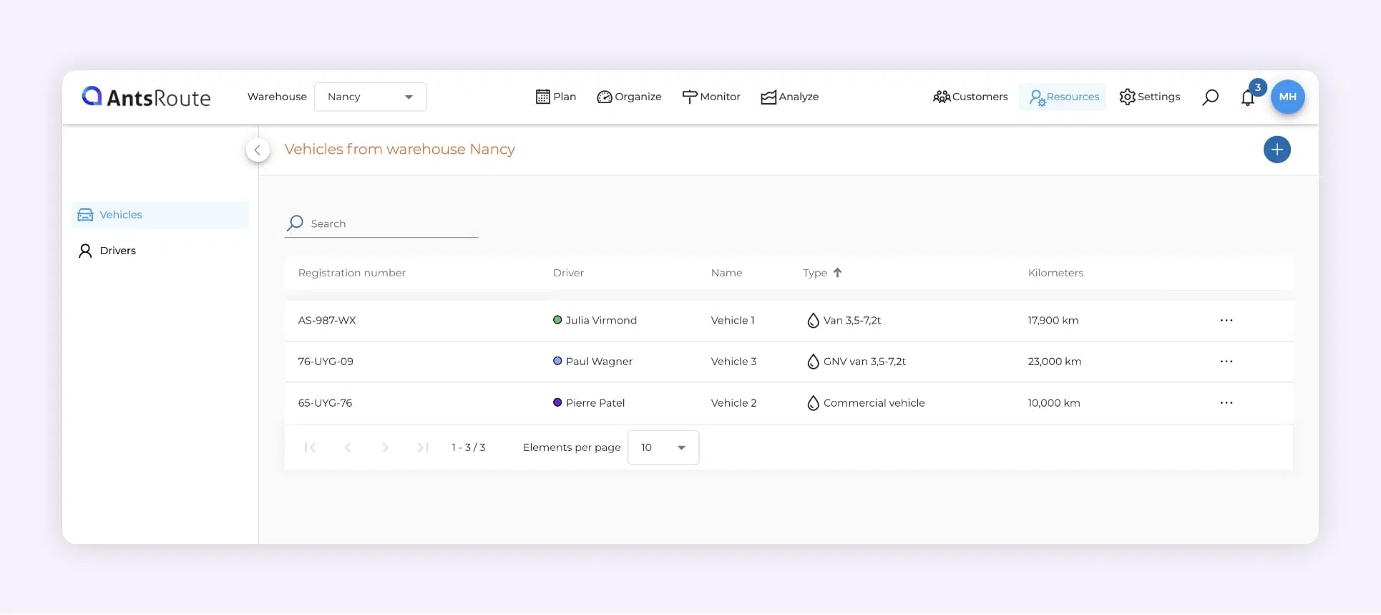This screenshot has height=615, width=1381.
Task: Select Vehicles in the sidebar
Action: (120, 215)
